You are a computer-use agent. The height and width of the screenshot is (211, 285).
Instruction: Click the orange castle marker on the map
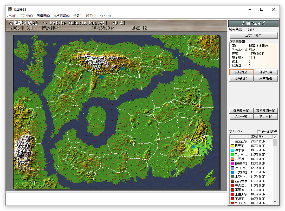167,105
